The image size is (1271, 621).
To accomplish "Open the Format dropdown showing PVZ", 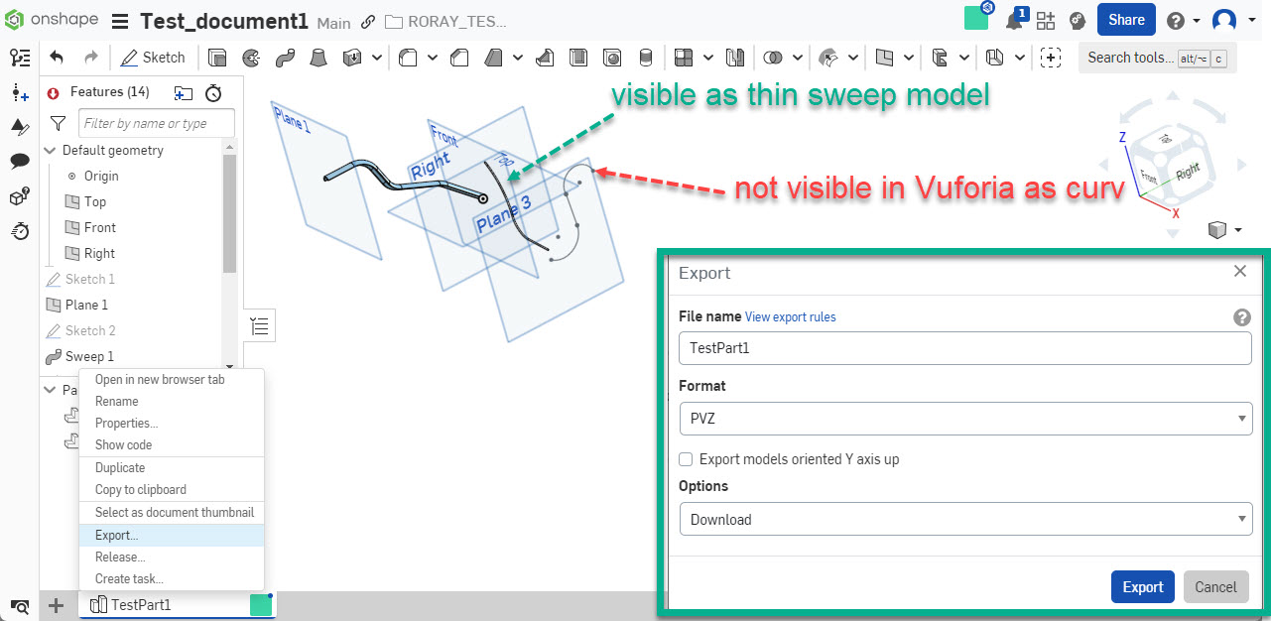I will (x=963, y=419).
